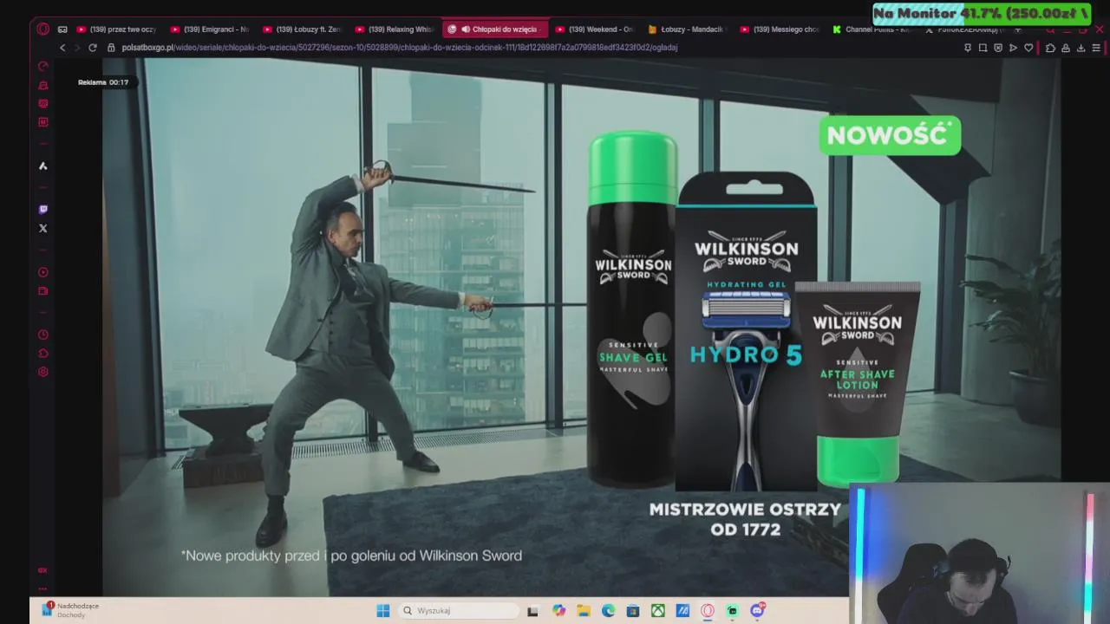
Task: Click the Wilkinson Sword video advertisement
Action: point(581,328)
